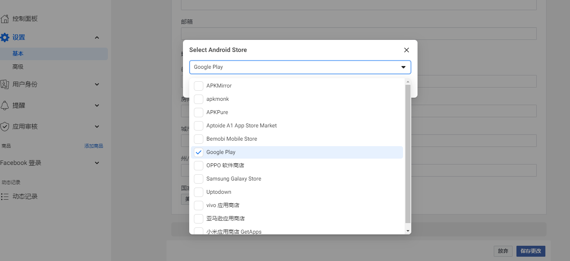Click the APKPure label text
This screenshot has width=570, height=261.
click(217, 112)
